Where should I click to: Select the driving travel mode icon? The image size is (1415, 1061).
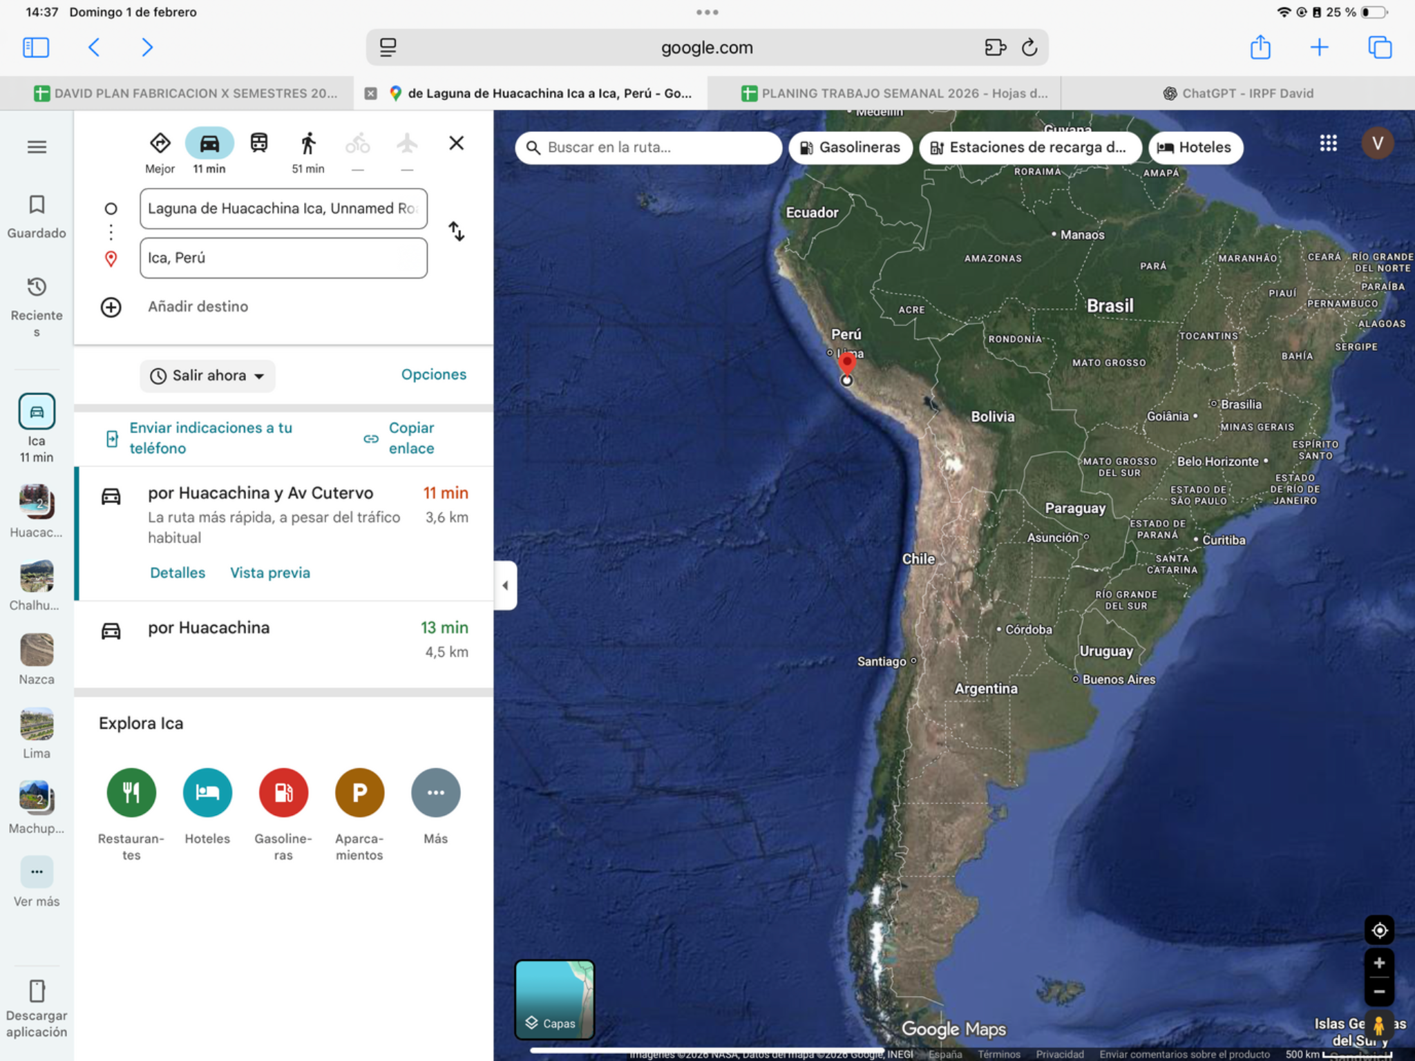(x=209, y=144)
